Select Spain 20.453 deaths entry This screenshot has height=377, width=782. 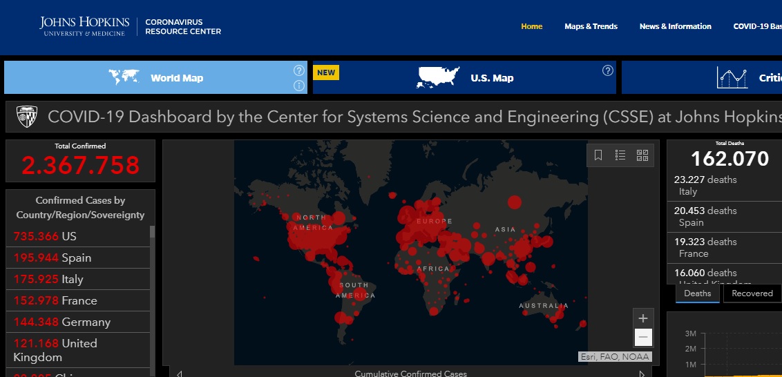pos(724,216)
